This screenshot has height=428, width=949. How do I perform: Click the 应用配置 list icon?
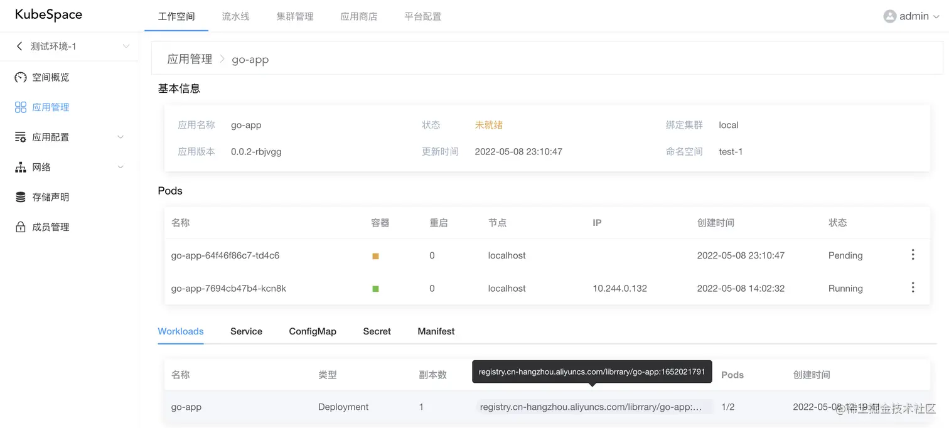[21, 137]
